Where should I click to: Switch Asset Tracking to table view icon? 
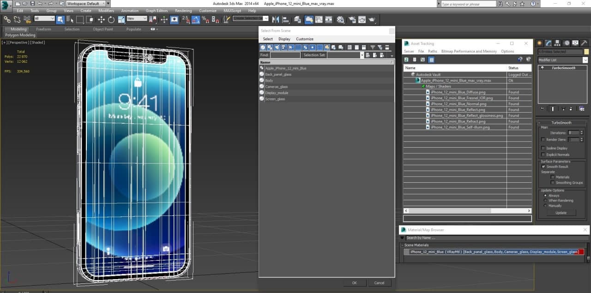[x=431, y=60]
